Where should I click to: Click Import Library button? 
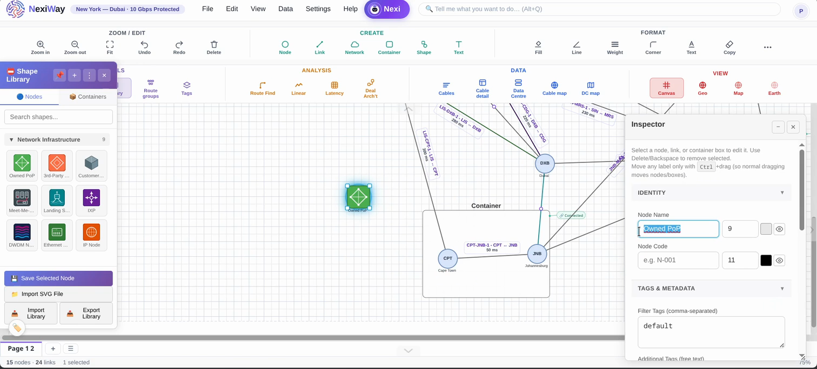[x=31, y=313]
